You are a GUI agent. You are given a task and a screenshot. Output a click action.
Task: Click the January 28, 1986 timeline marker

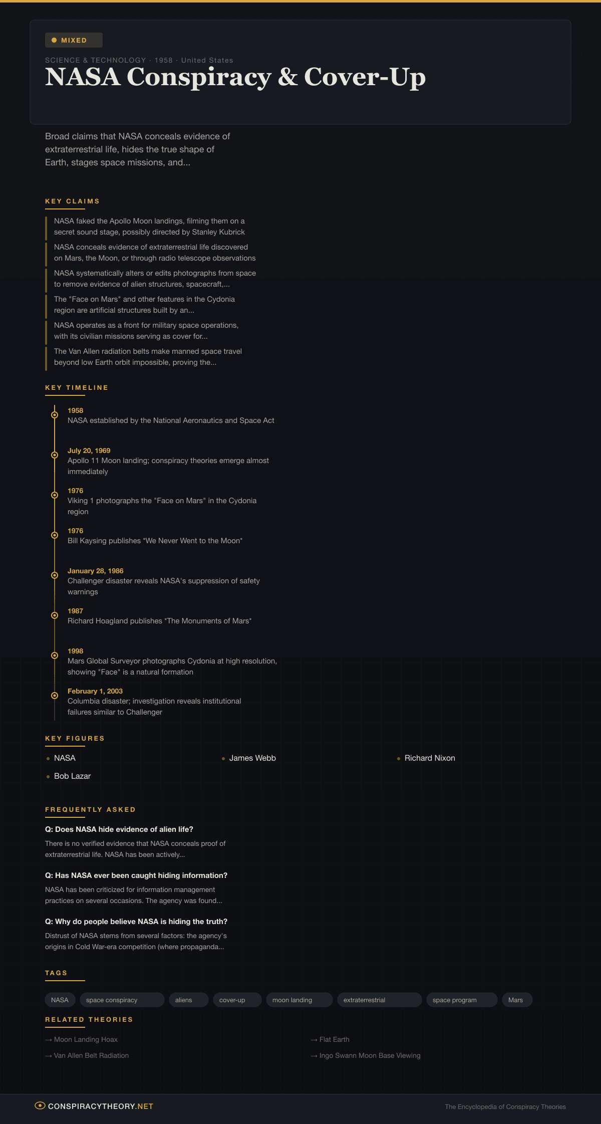(x=55, y=575)
